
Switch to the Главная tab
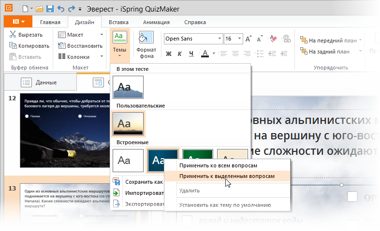coord(50,22)
